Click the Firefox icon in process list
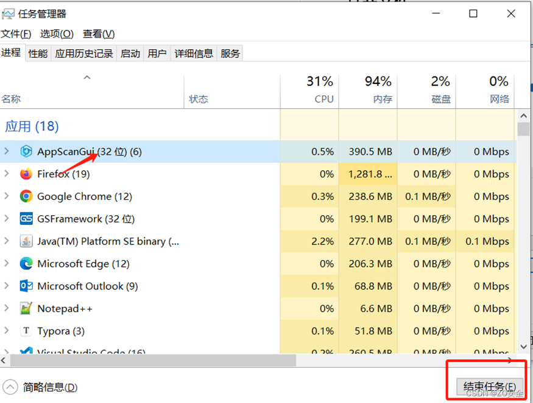This screenshot has height=403, width=533. point(26,174)
